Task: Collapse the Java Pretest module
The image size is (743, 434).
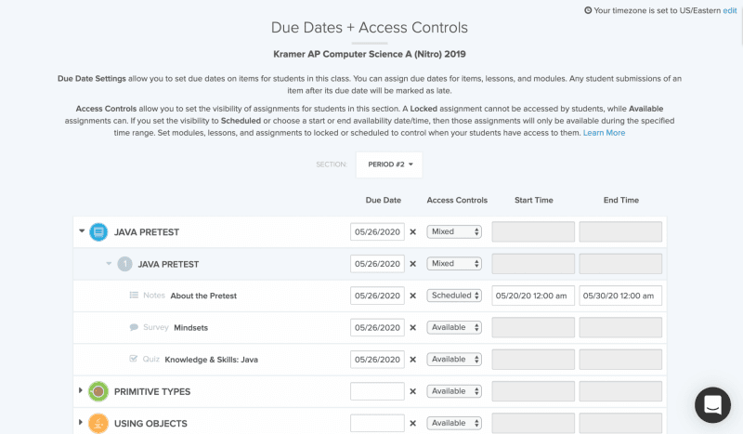Action: point(82,231)
